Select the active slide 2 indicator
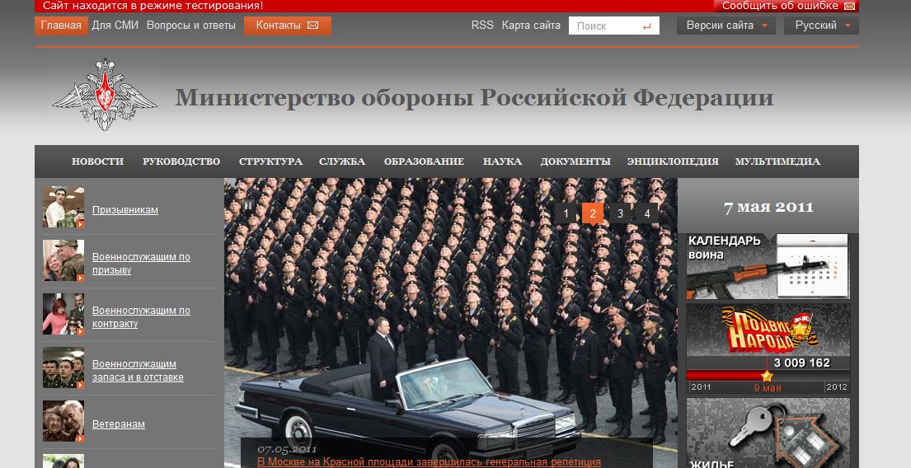This screenshot has width=911, height=468. (x=593, y=213)
